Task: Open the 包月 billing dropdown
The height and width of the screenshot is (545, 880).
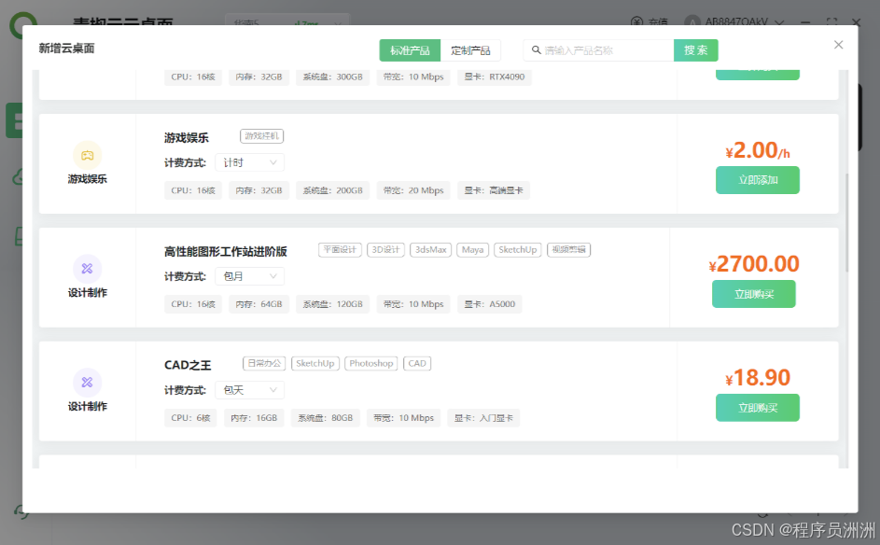Action: [250, 276]
